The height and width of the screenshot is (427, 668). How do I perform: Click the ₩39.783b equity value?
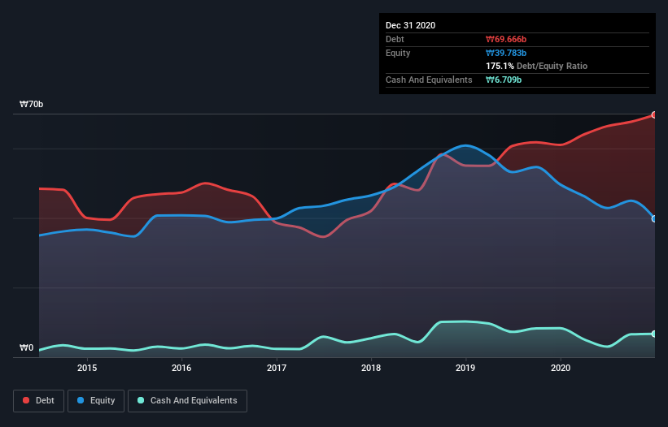point(506,53)
